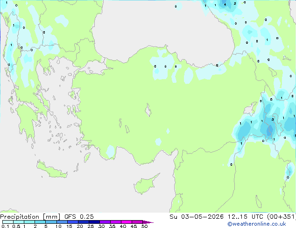Click the '12..15 UTC' time label
The image size is (296, 228).
[245, 217]
